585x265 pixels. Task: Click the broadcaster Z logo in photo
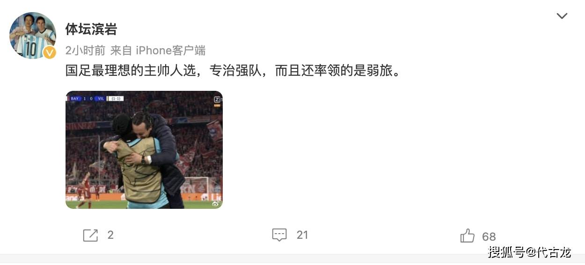click(217, 100)
